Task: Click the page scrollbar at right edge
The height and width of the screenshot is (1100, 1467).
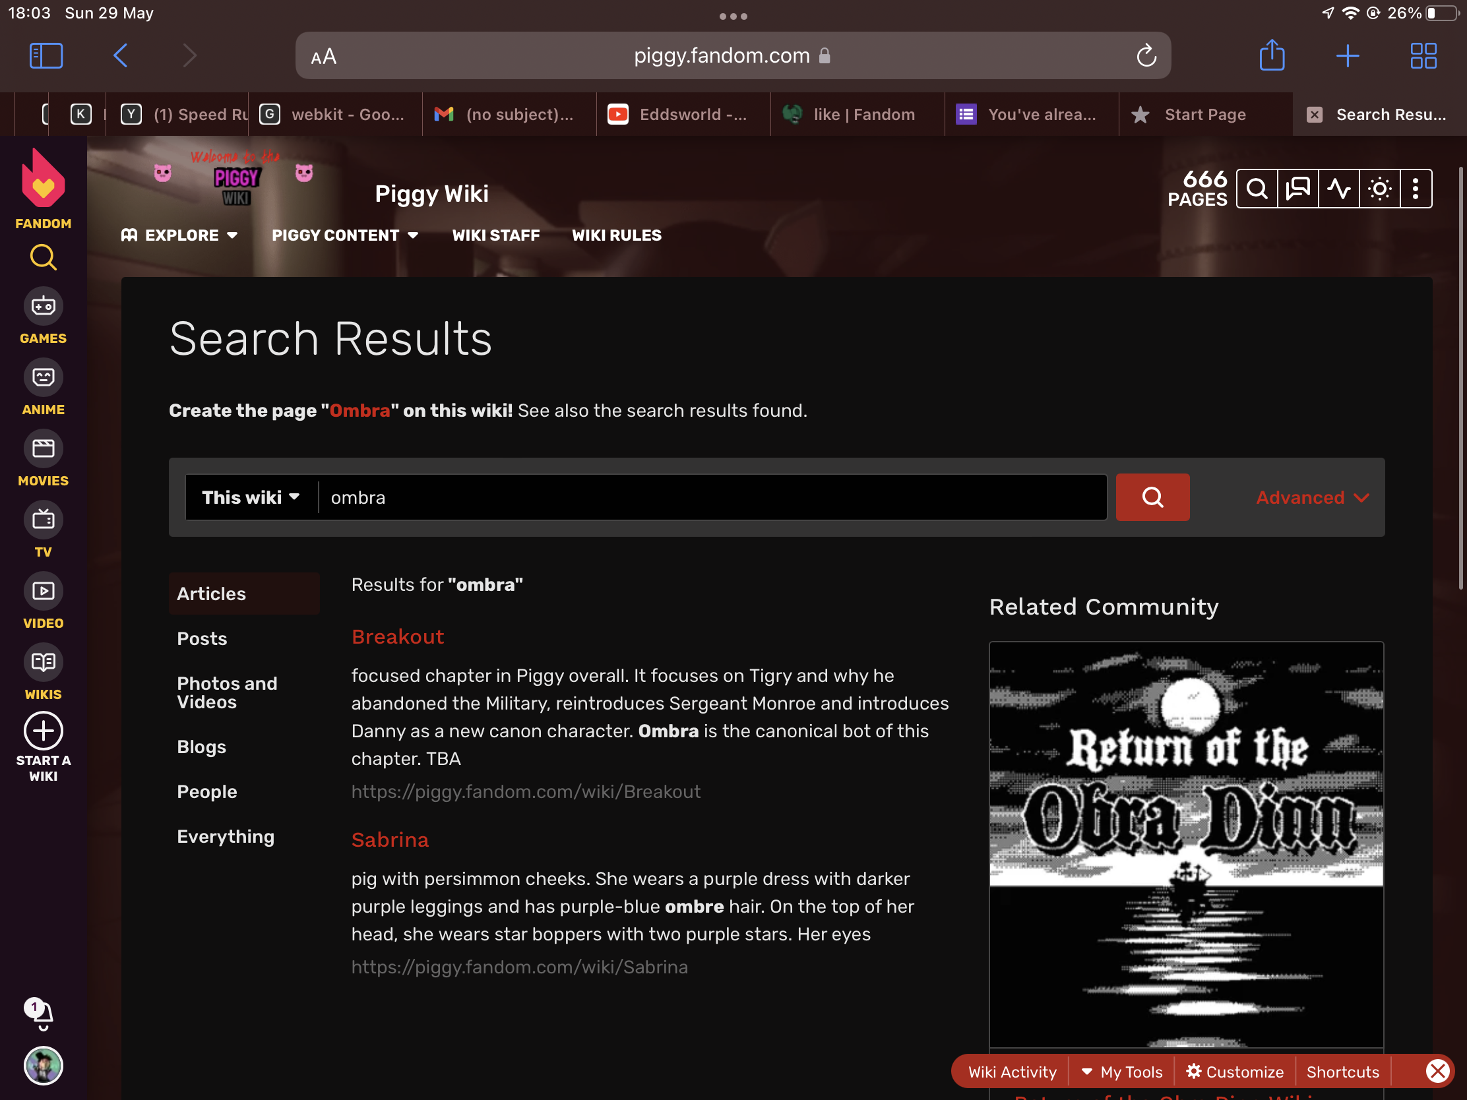Action: pos(1460,378)
